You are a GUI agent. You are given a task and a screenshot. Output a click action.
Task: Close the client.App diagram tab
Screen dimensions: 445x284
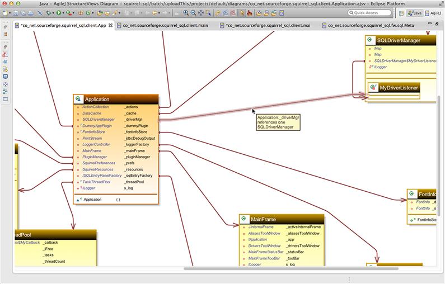click(x=110, y=25)
